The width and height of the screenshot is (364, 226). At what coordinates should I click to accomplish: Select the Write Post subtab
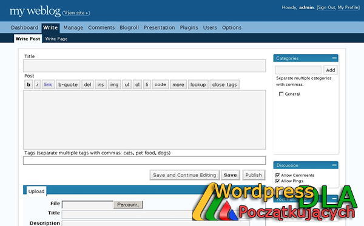28,39
